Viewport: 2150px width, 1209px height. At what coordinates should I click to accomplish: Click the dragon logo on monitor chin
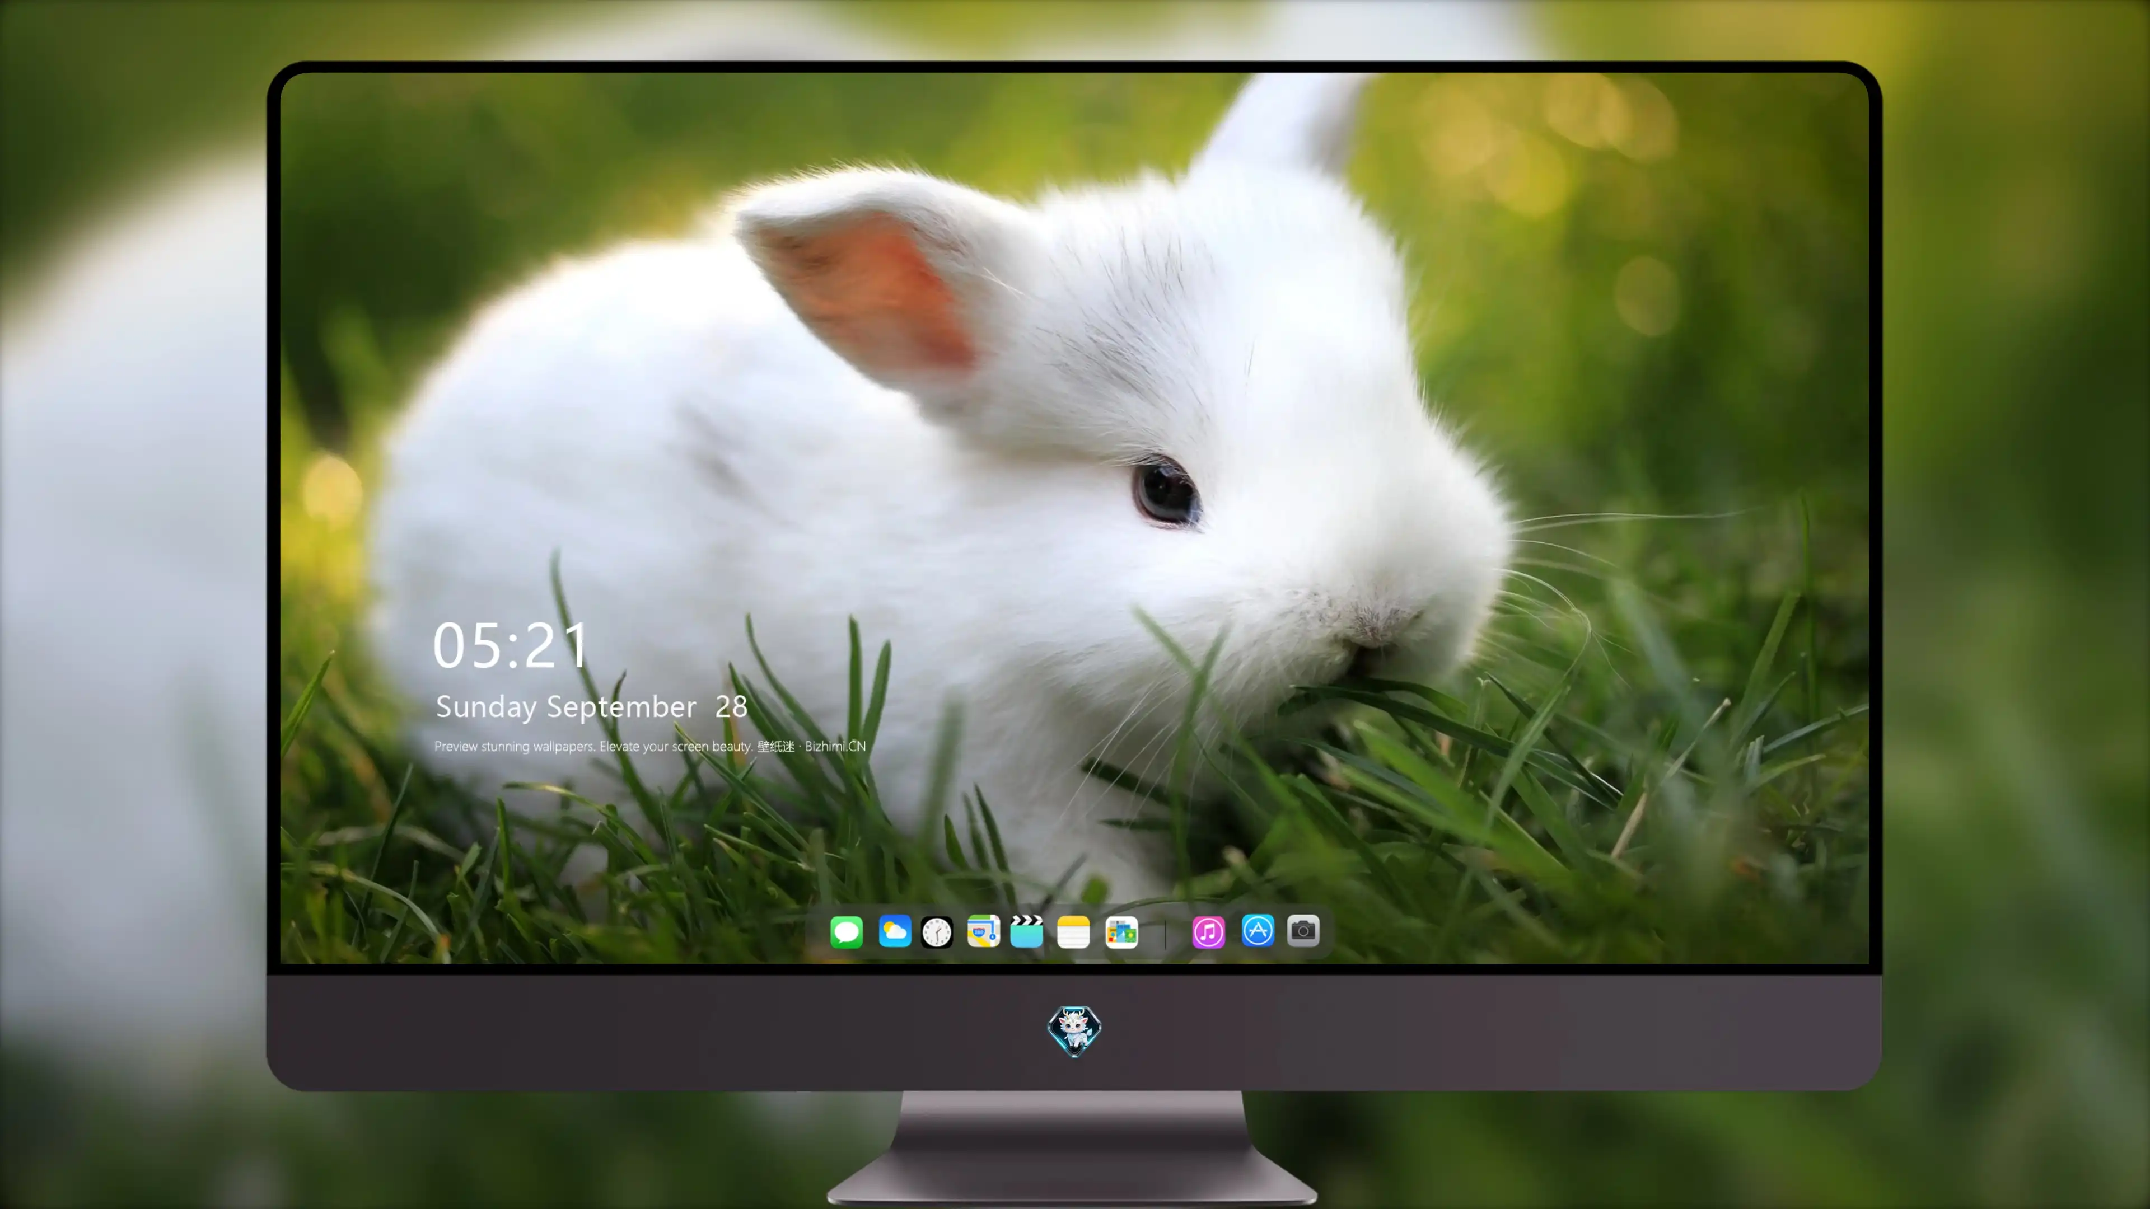pos(1074,1030)
